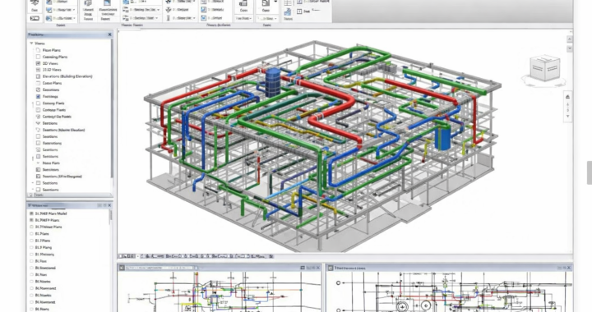Toggle checkbox for the row ending 'Plans Model'
This screenshot has height=312, width=592.
32,213
